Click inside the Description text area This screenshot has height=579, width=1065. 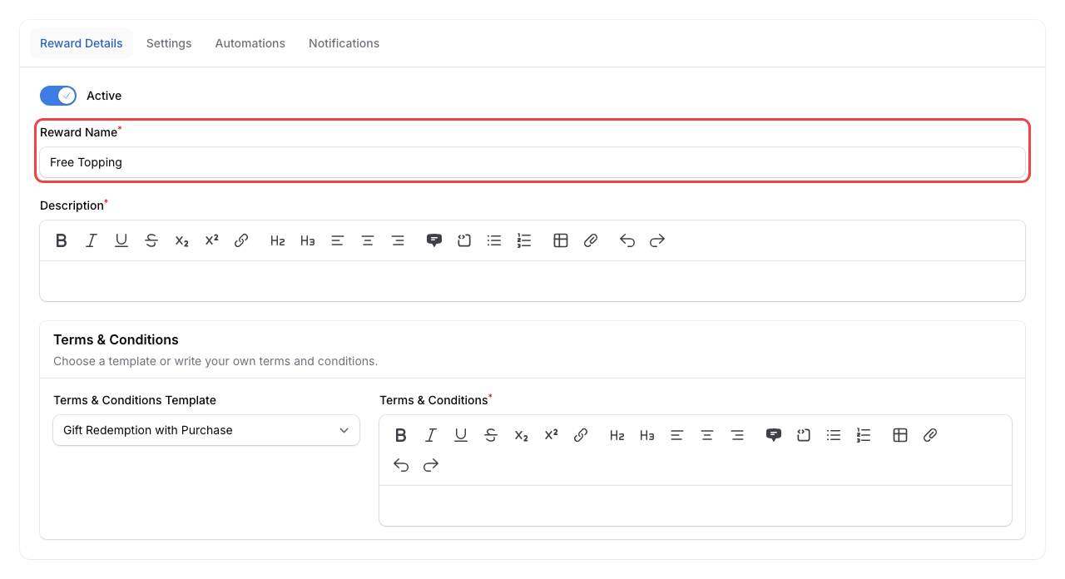coord(532,280)
